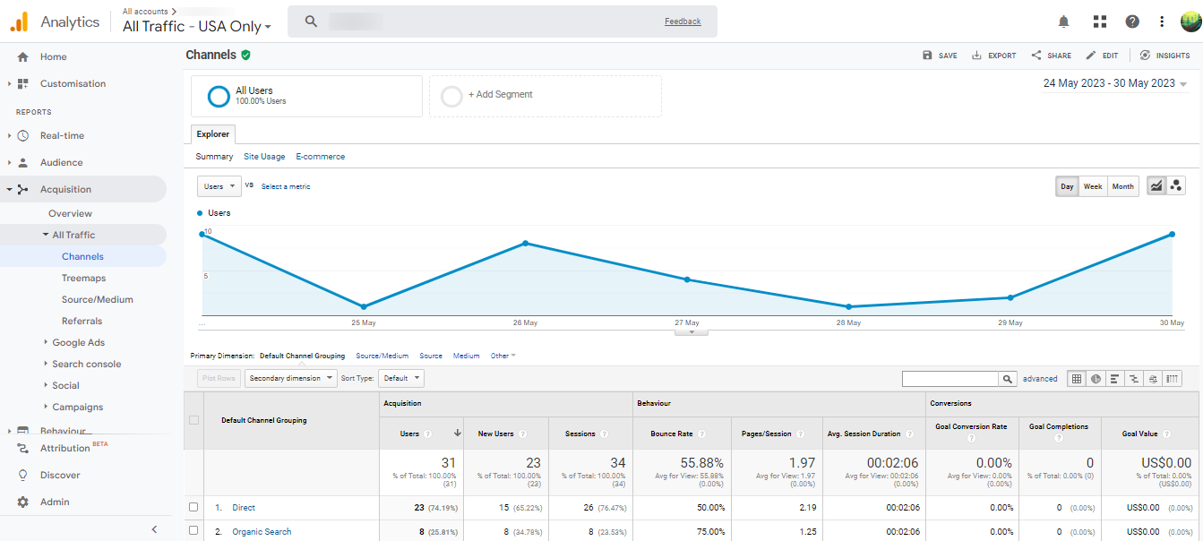Open Treemaps in the sidebar

84,278
